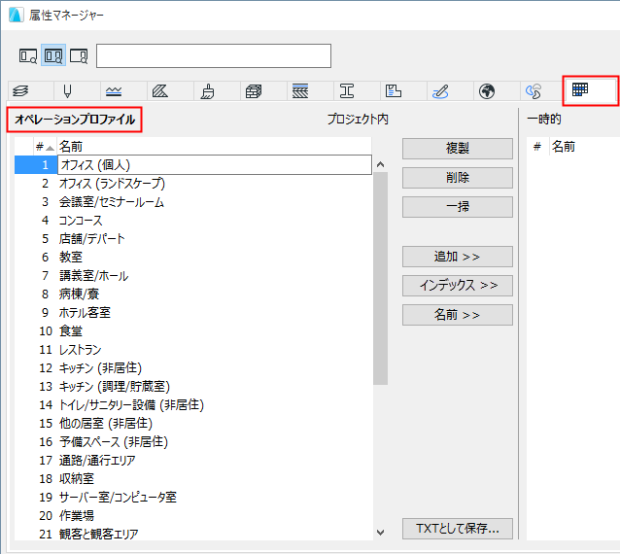Screen dimensions: 620x554
Task: Select row サーバー室/コンピュータ室
Action: 193,497
